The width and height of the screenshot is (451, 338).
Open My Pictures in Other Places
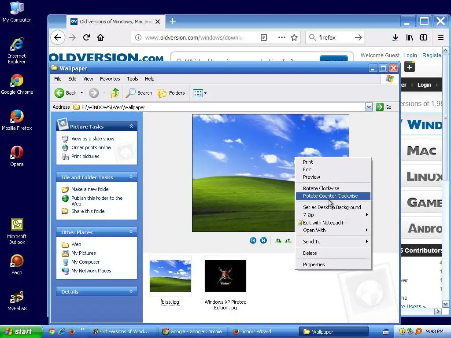coord(83,253)
